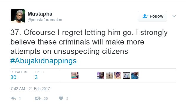Open the avatar with pink background
The image size is (186, 106).
click(x=118, y=75)
